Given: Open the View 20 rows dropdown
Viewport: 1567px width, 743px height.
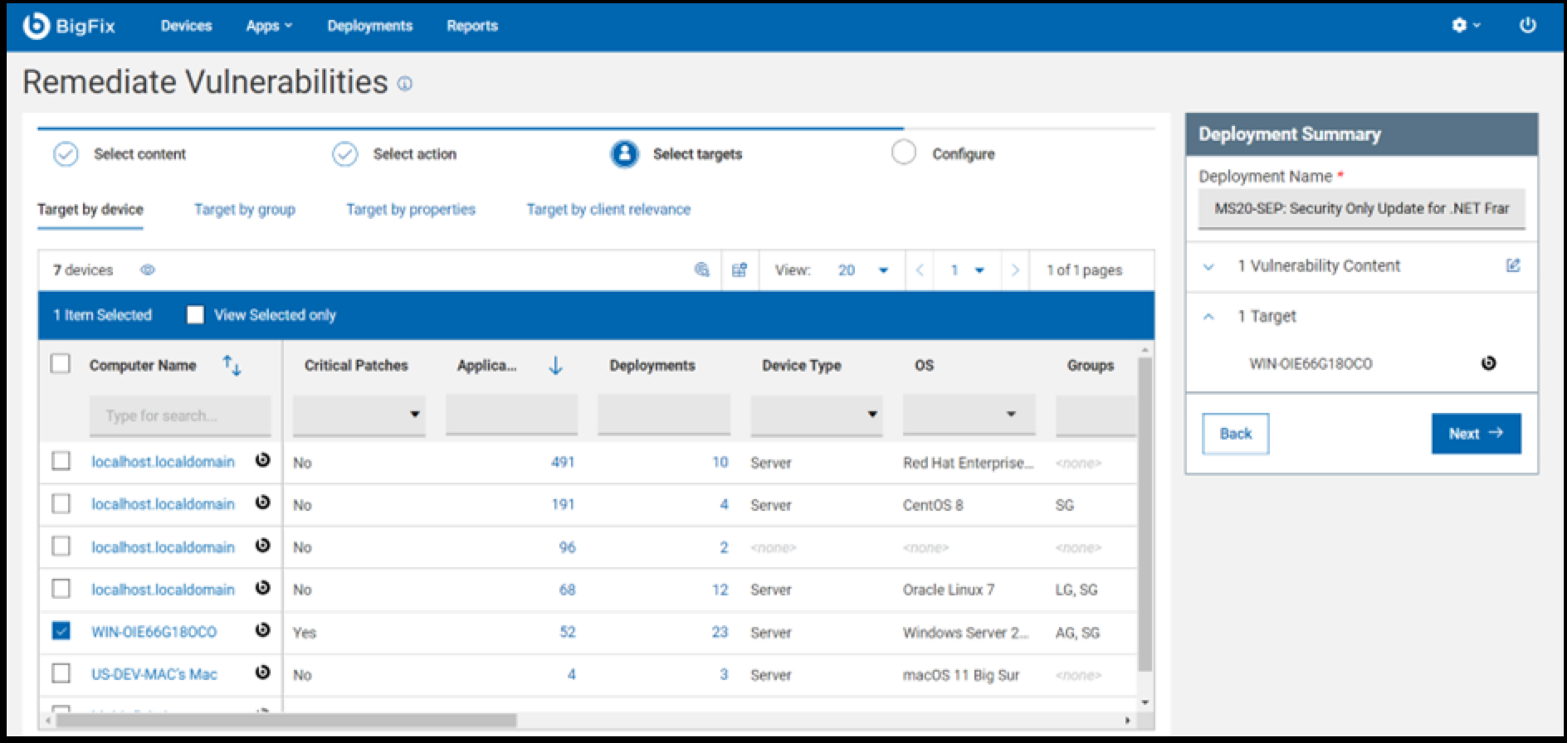Looking at the screenshot, I should pos(863,270).
